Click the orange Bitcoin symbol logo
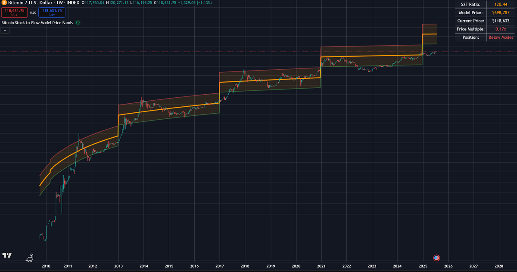This screenshot has height=272, width=517. pyautogui.click(x=4, y=3)
